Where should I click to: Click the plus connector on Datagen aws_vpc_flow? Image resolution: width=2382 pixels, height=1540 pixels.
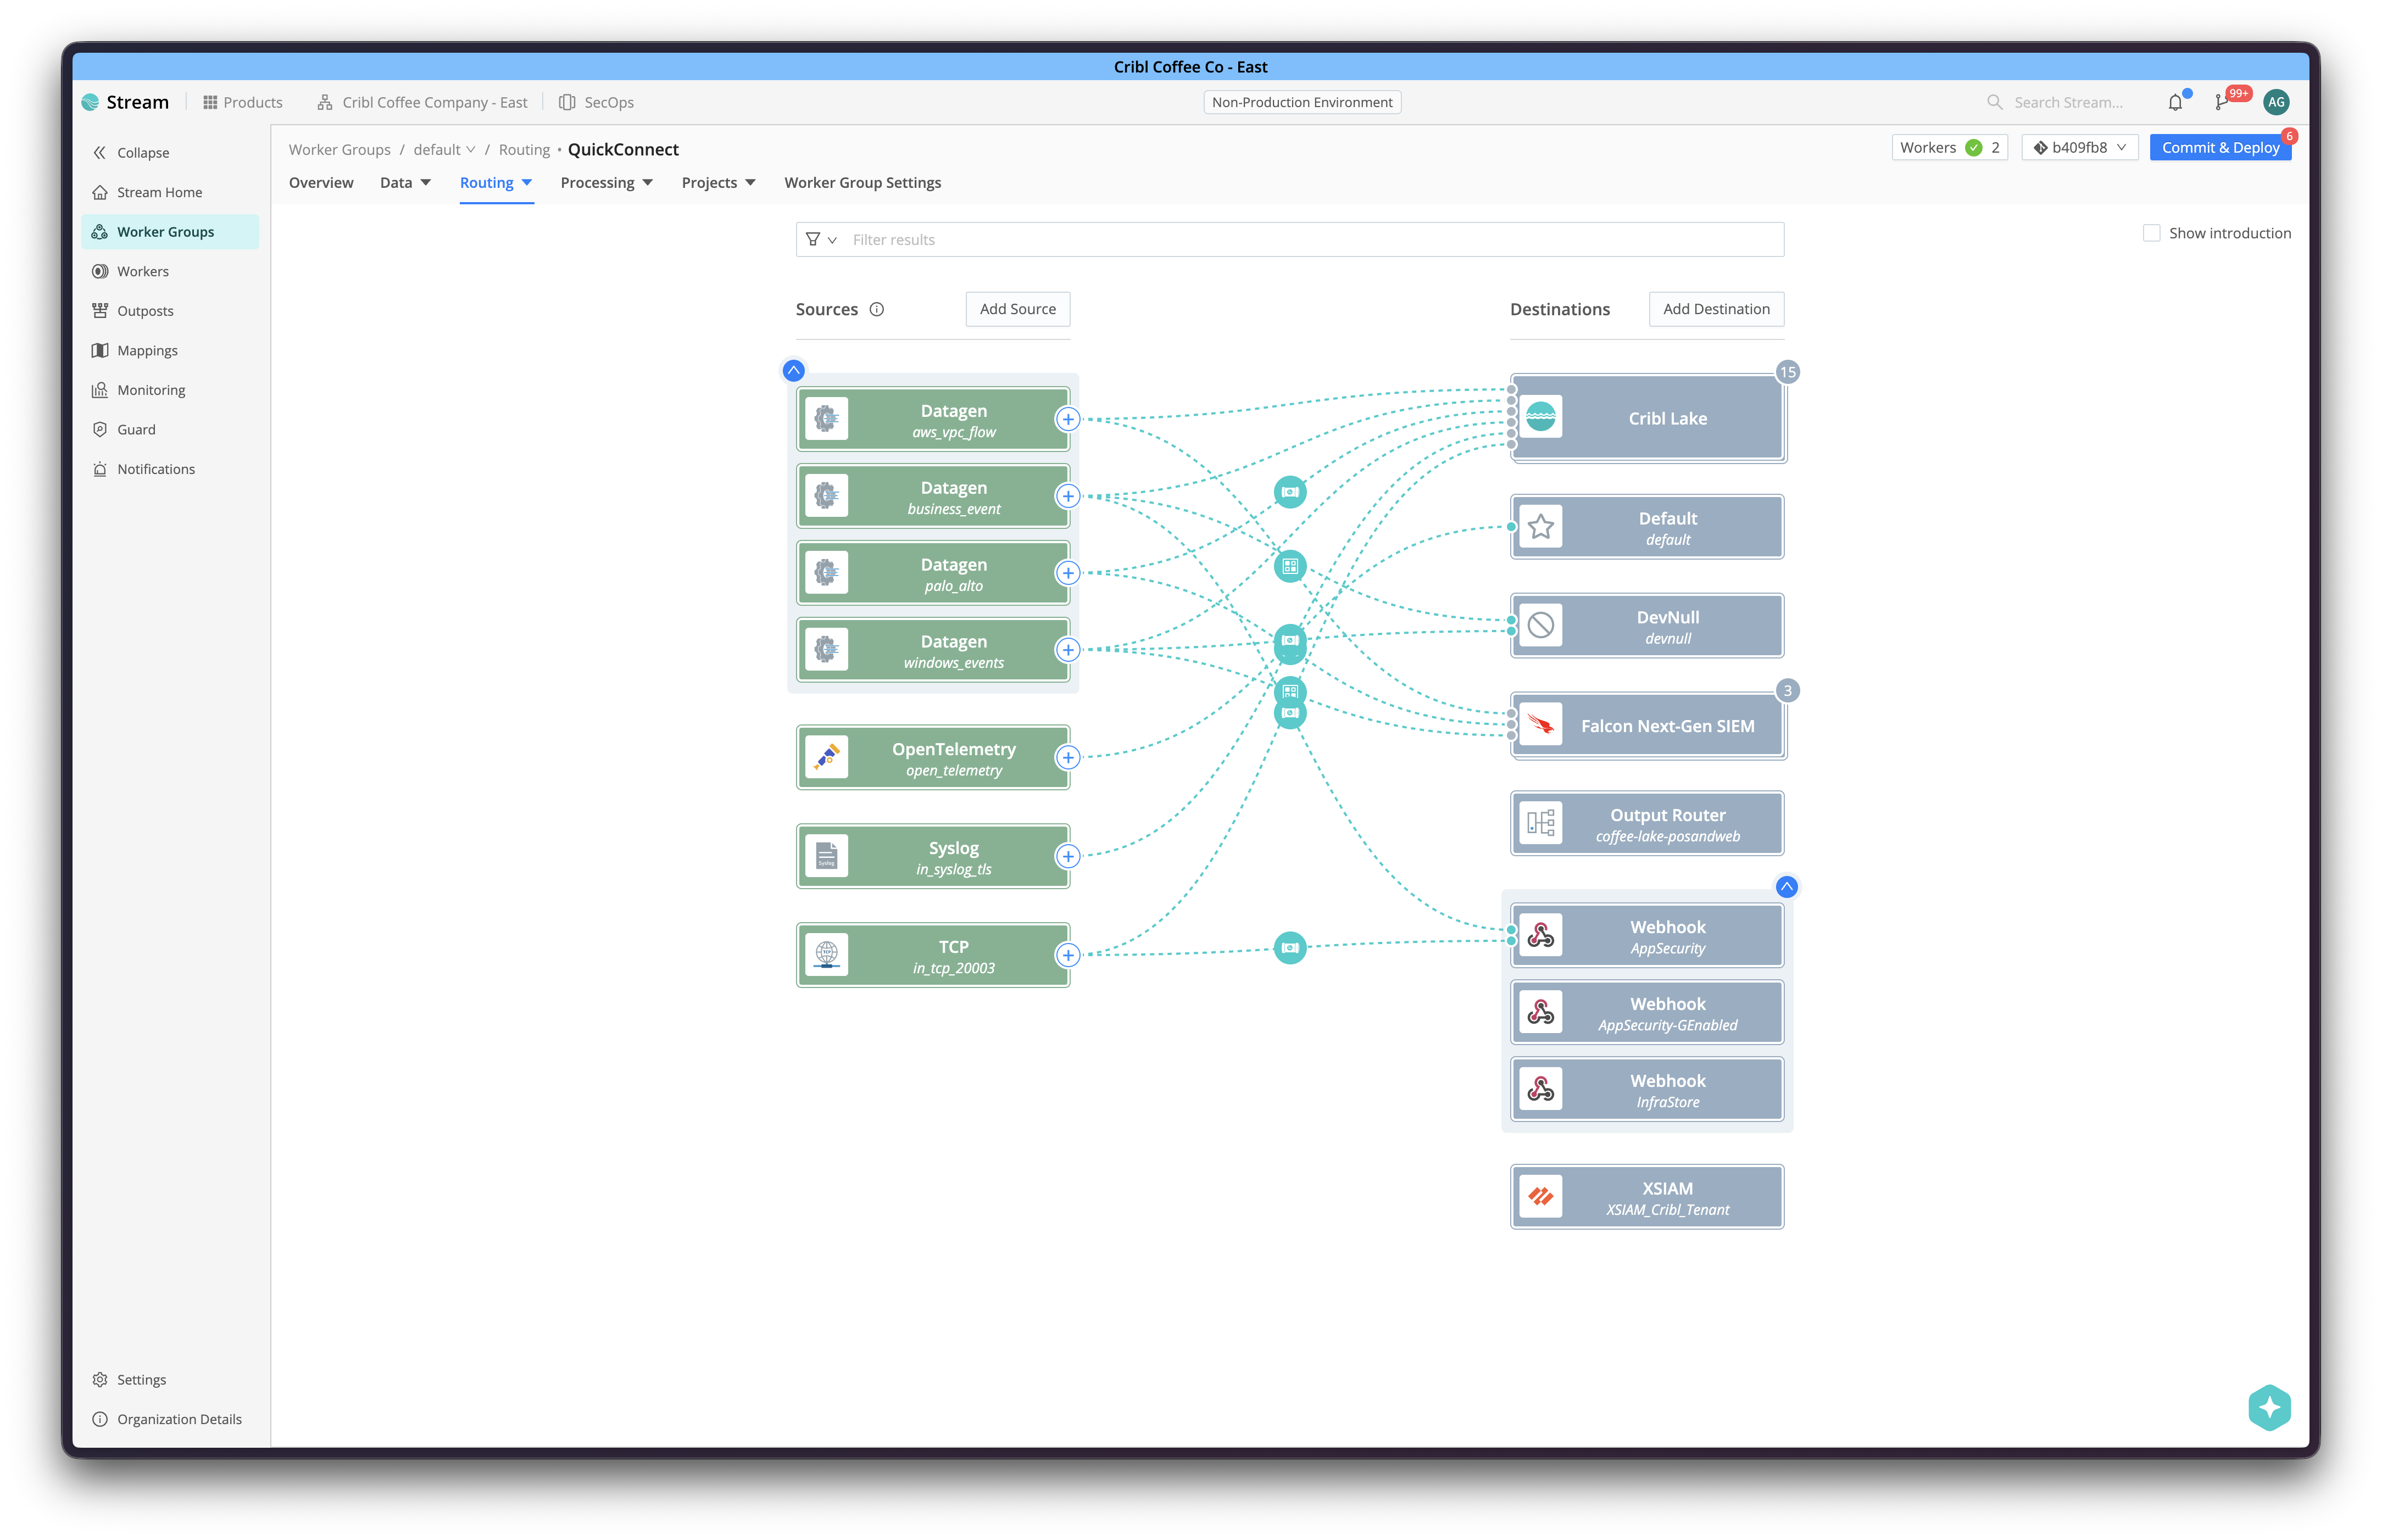[x=1068, y=419]
